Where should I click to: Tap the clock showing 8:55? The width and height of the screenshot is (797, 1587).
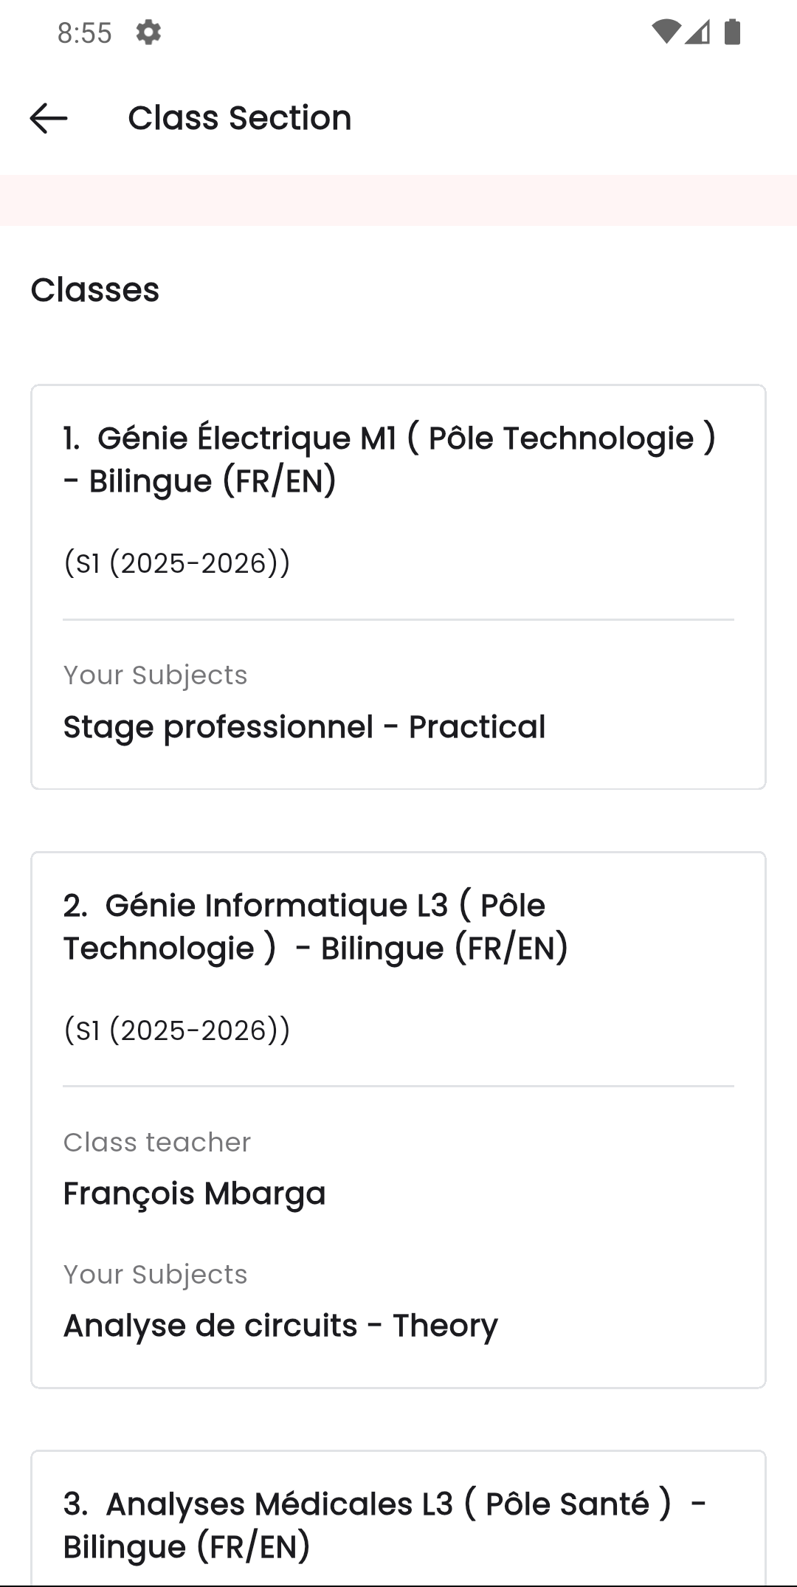(84, 32)
